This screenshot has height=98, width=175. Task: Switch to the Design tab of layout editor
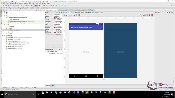[x=48, y=85]
